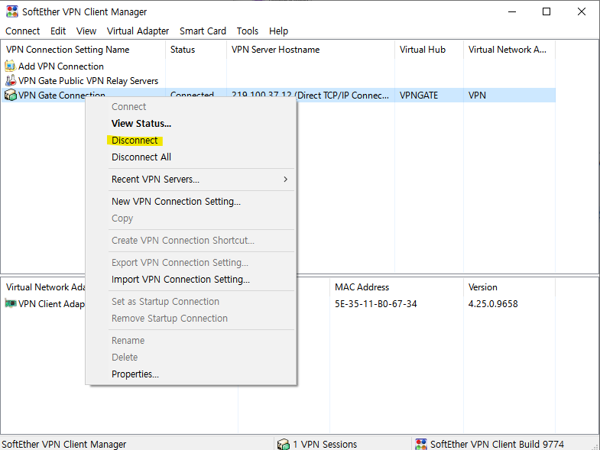This screenshot has width=600, height=450.
Task: Close the SoftEther VPN Client Manager window
Action: pos(581,11)
